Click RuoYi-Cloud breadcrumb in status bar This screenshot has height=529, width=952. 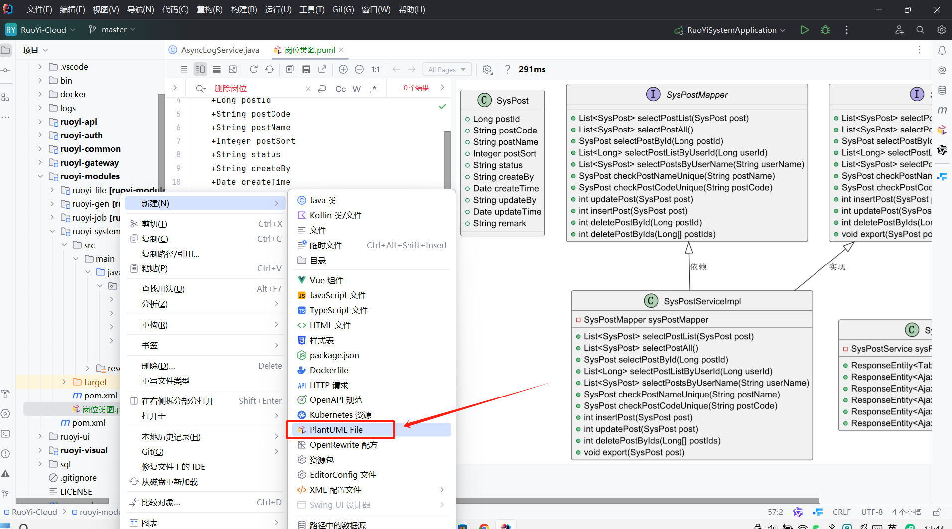(x=31, y=512)
